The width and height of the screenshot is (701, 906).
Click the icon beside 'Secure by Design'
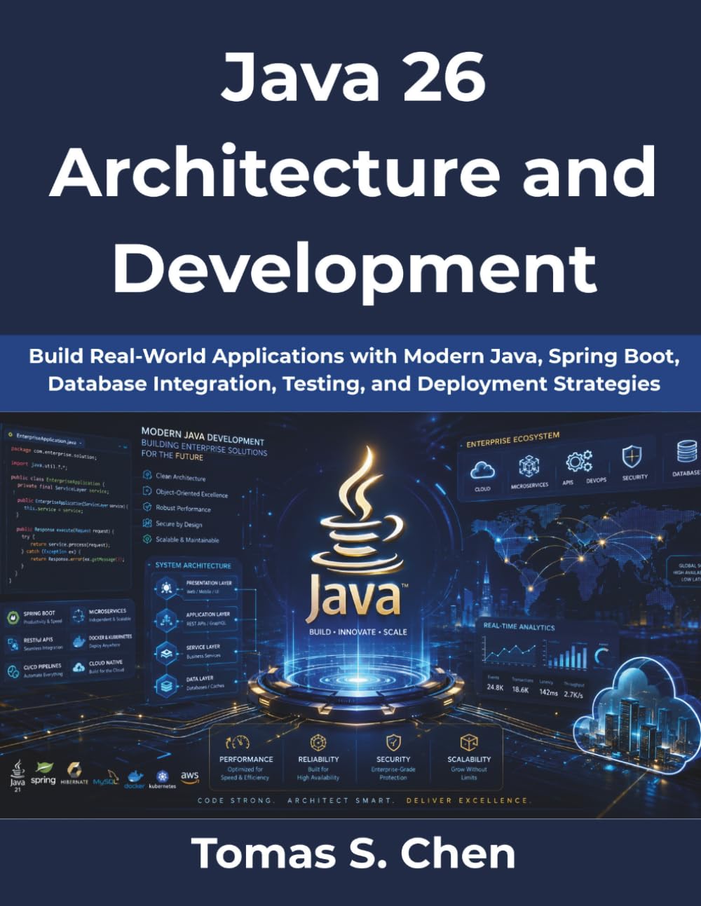147,523
